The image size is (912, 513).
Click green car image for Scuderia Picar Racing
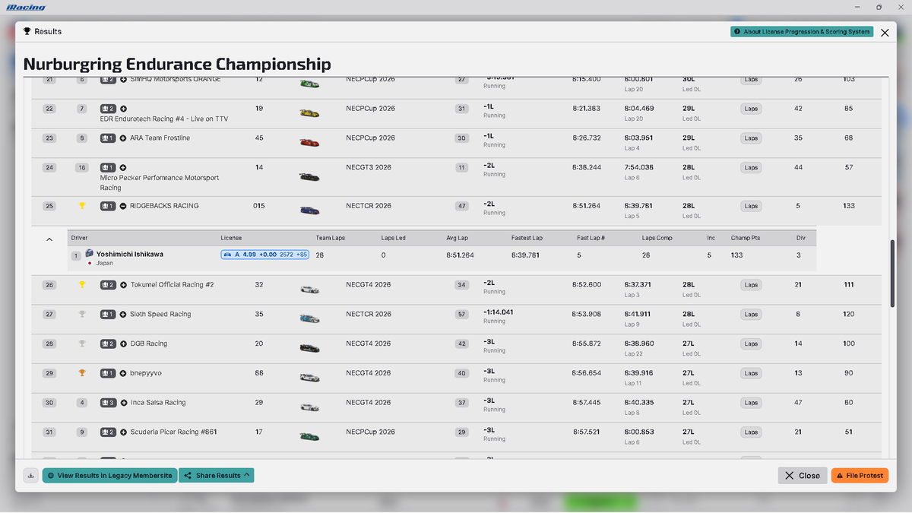tap(309, 436)
